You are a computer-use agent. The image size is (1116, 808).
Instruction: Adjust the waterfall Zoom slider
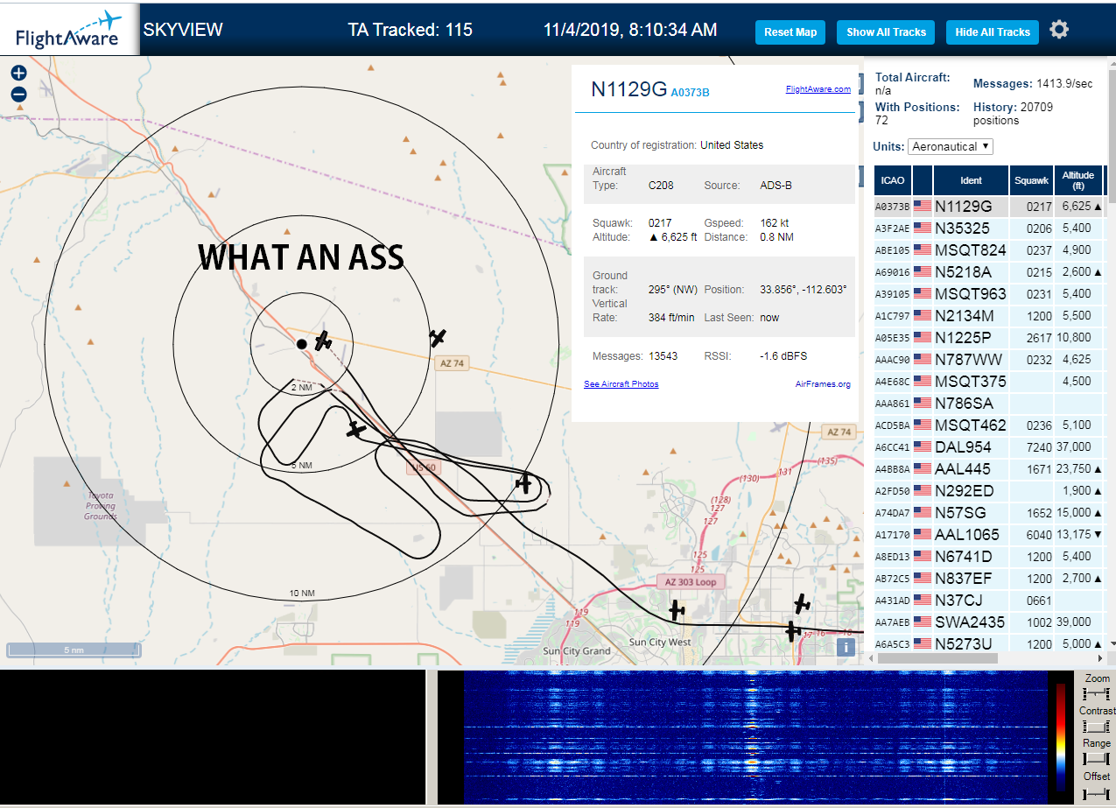(1097, 693)
